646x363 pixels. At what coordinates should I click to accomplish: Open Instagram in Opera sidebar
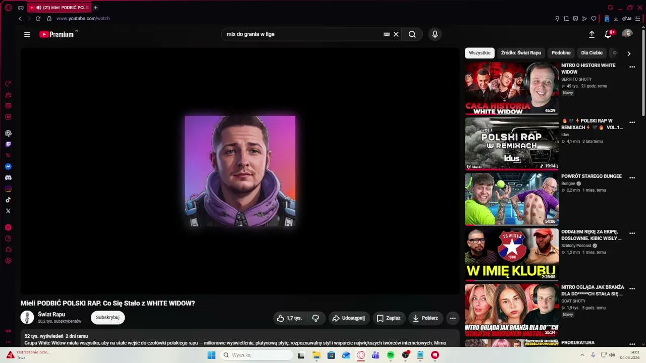coord(8,189)
